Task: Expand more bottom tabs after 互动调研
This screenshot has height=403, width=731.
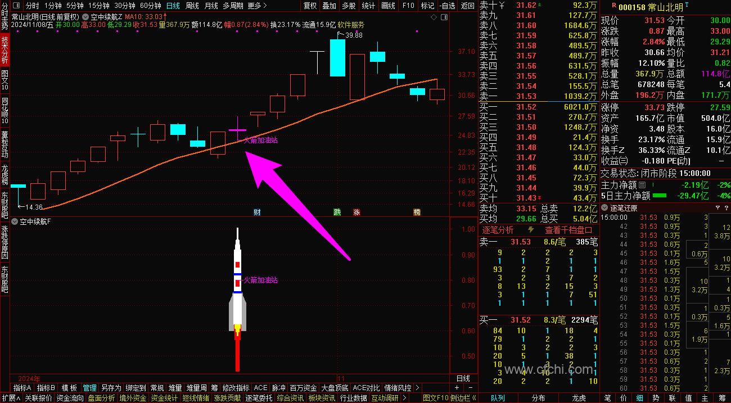Action: (403, 398)
